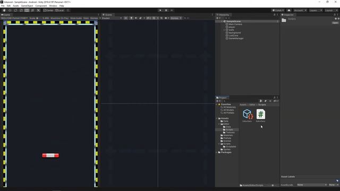This screenshot has width=340, height=191.
Task: Lock the Inspector panel
Action: (x=335, y=15)
